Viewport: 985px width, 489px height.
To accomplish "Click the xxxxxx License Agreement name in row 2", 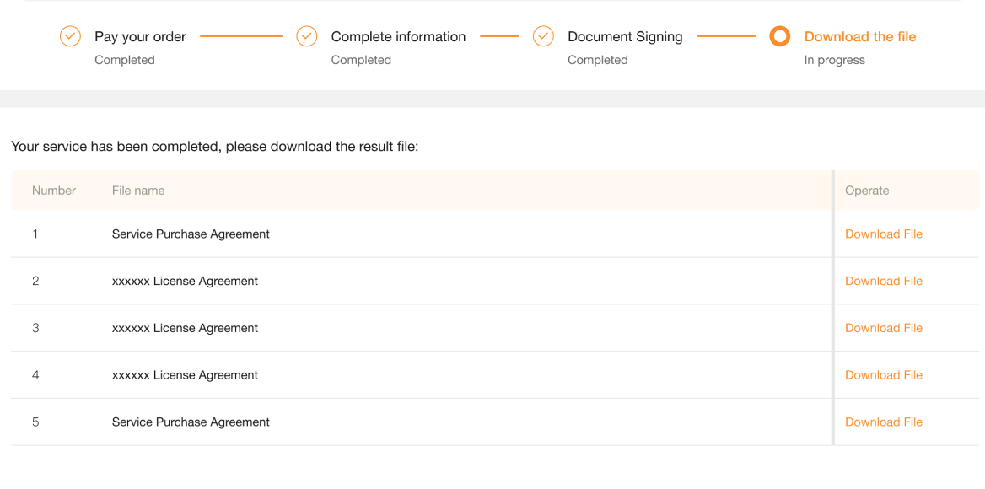I will (x=185, y=282).
